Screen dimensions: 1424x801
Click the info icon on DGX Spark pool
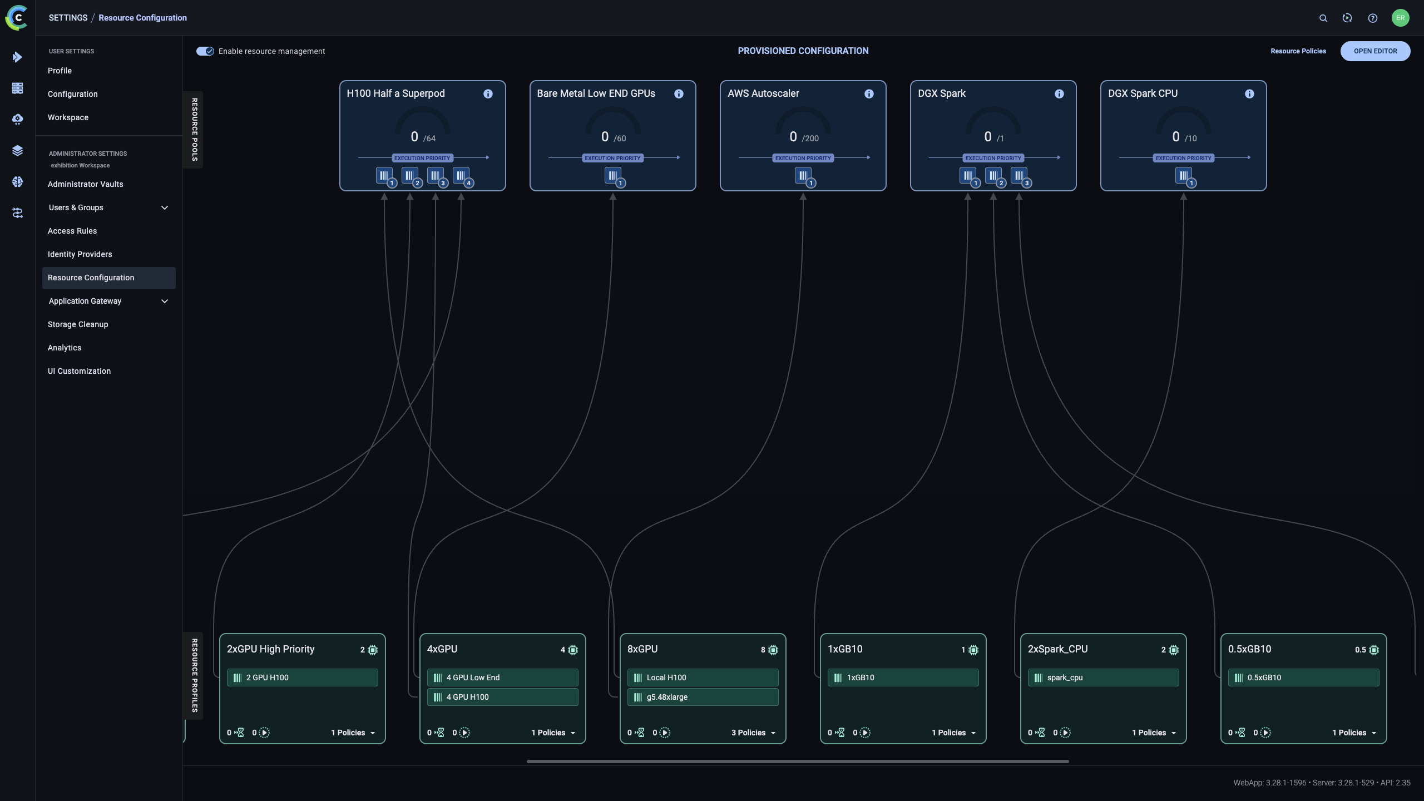pyautogui.click(x=1059, y=94)
